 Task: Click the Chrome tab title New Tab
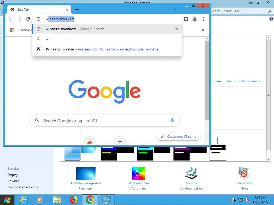point(22,10)
